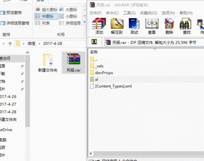Click the 测试 (Test) archive icon
This screenshot has height=161, width=204.
[x=134, y=26]
